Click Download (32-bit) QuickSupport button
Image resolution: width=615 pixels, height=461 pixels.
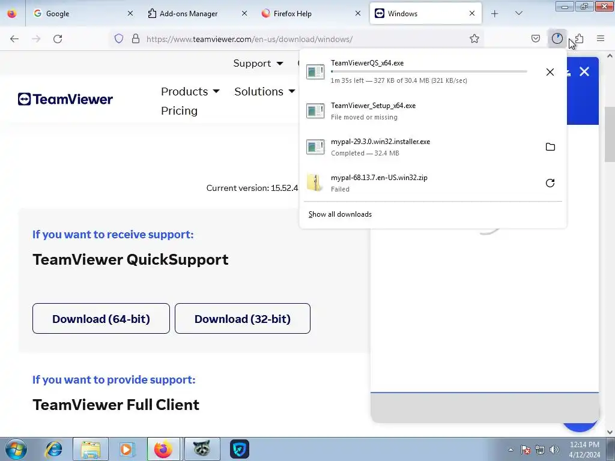[243, 318]
